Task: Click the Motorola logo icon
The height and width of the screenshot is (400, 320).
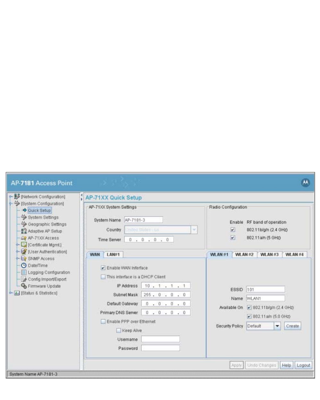Action: pos(306,183)
